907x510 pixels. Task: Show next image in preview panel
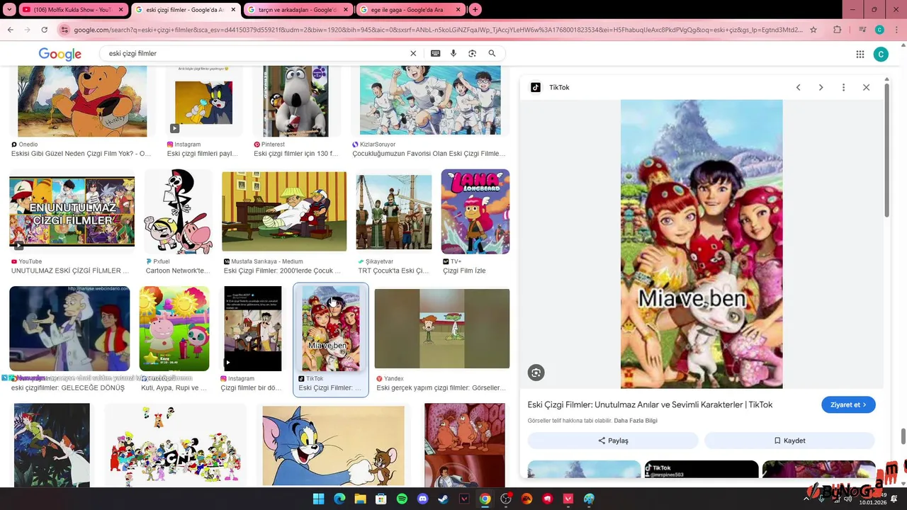821,87
